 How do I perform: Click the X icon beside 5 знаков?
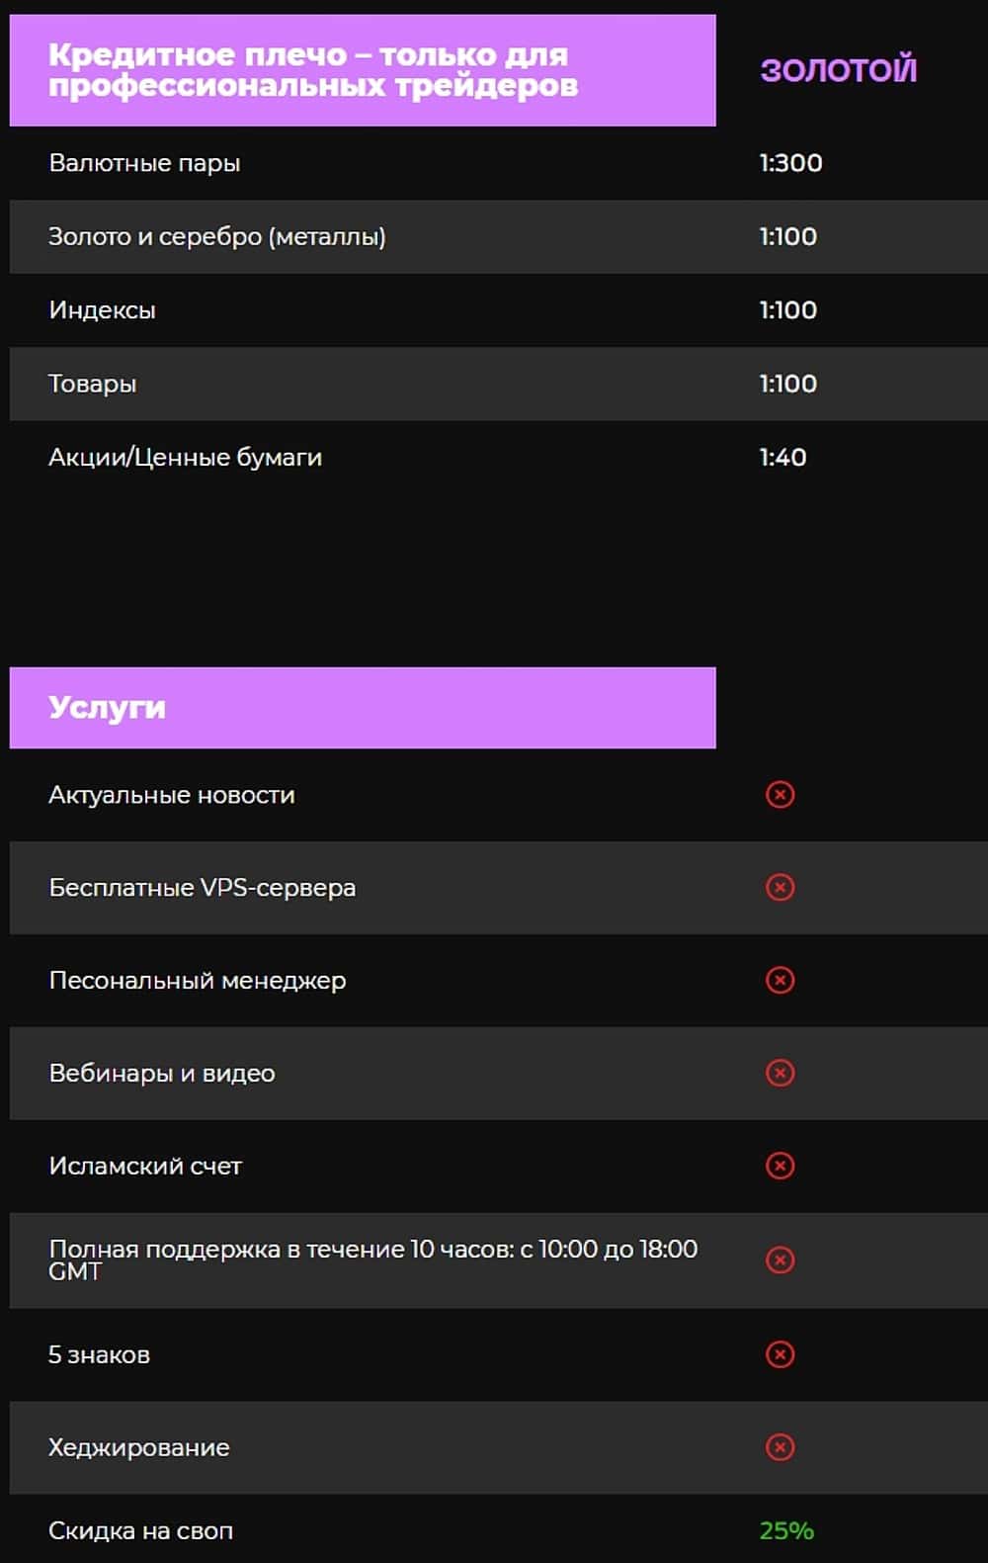coord(780,1354)
